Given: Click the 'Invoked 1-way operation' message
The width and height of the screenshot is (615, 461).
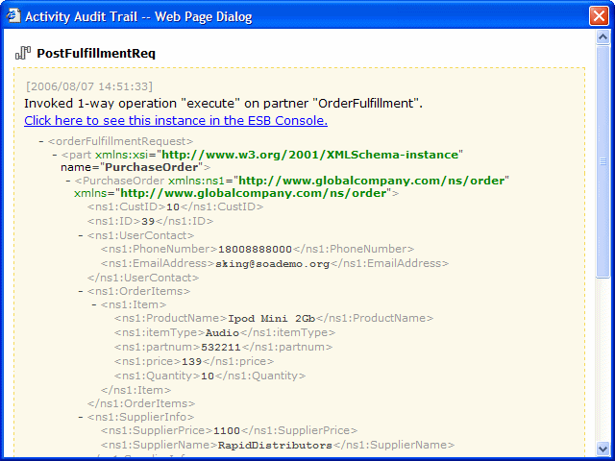Looking at the screenshot, I should coord(223,104).
